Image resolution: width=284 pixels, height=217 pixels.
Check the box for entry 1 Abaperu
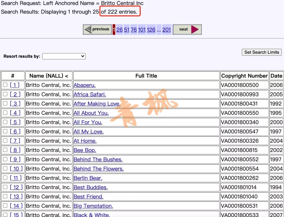coord(5,85)
